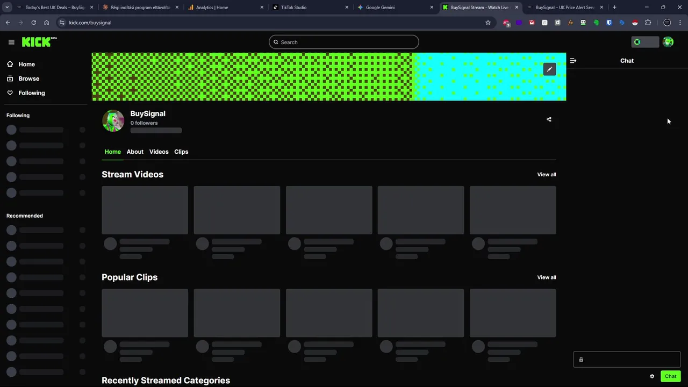Open the gray 'd' extension icon
Screen dimensions: 688x387
tap(557, 23)
